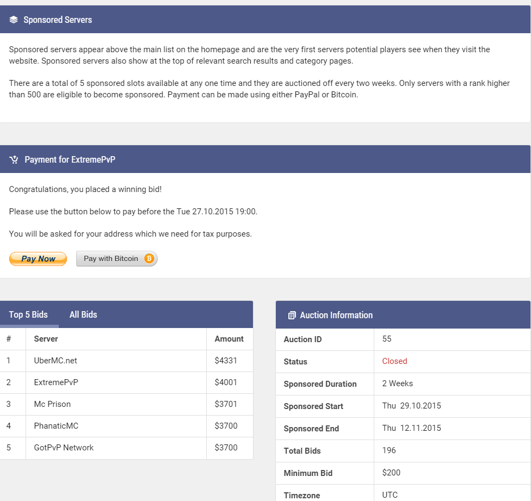Viewport: 531px width, 501px height.
Task: Click the Timezone label
Action: pyautogui.click(x=302, y=496)
